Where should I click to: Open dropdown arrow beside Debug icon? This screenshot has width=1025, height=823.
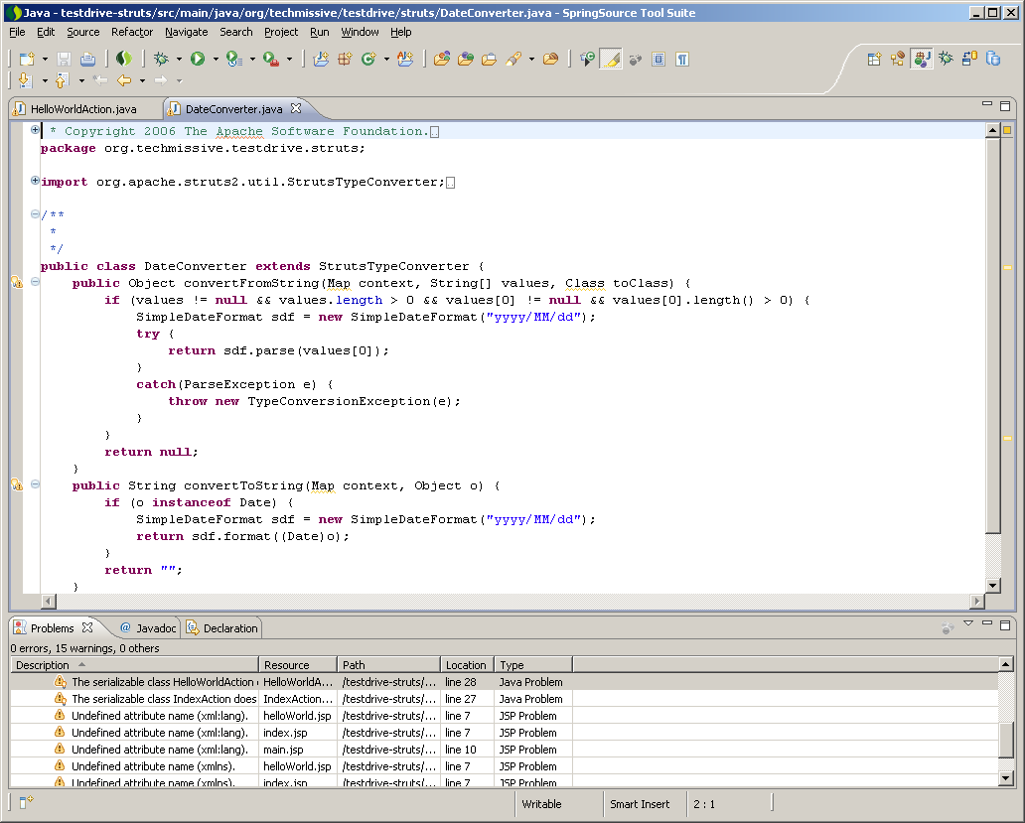click(179, 60)
